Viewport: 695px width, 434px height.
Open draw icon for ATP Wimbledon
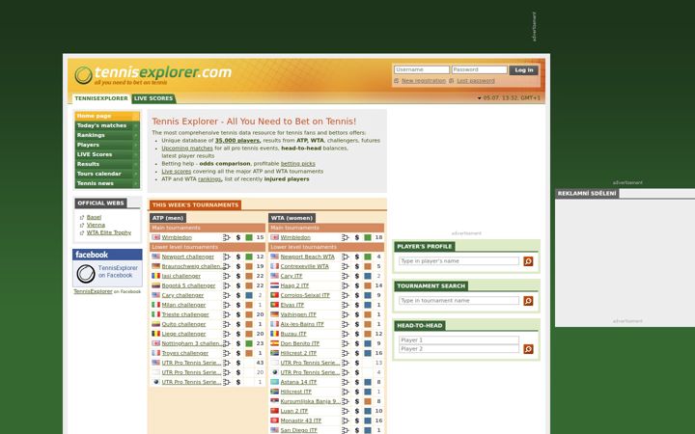(x=227, y=237)
